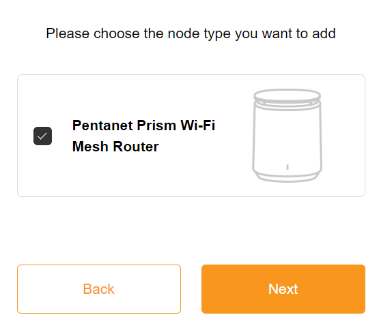The height and width of the screenshot is (330, 379).
Task: Click the white checkmark in the dark box
Action: point(42,136)
